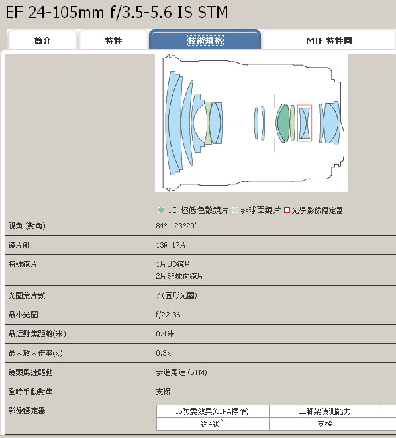
Task: Click the UD 超低色散鏡片 legend text
Action: [197, 210]
